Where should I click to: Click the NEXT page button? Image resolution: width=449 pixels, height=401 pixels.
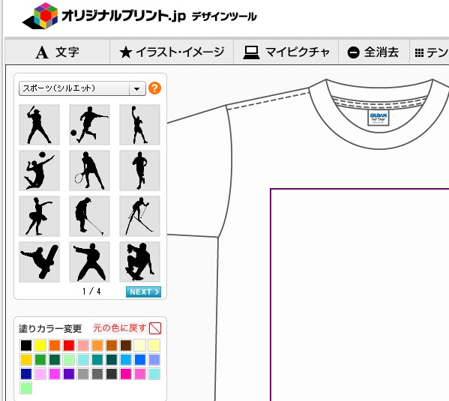(143, 292)
